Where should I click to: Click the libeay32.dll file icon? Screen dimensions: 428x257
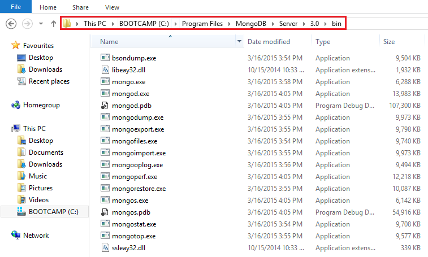[105, 70]
